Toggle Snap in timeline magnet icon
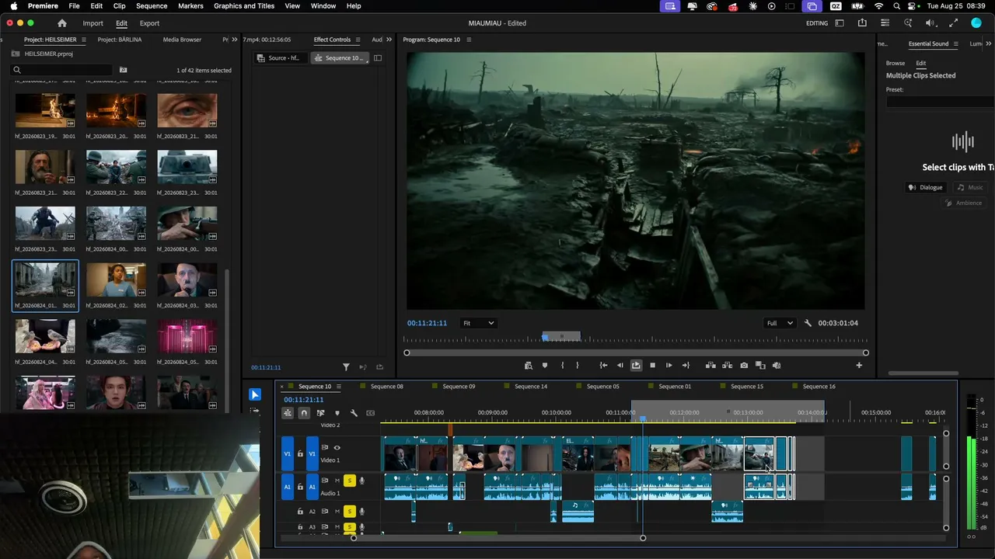This screenshot has height=559, width=995. point(304,413)
